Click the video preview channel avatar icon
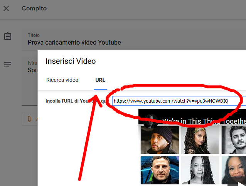 (x=150, y=121)
